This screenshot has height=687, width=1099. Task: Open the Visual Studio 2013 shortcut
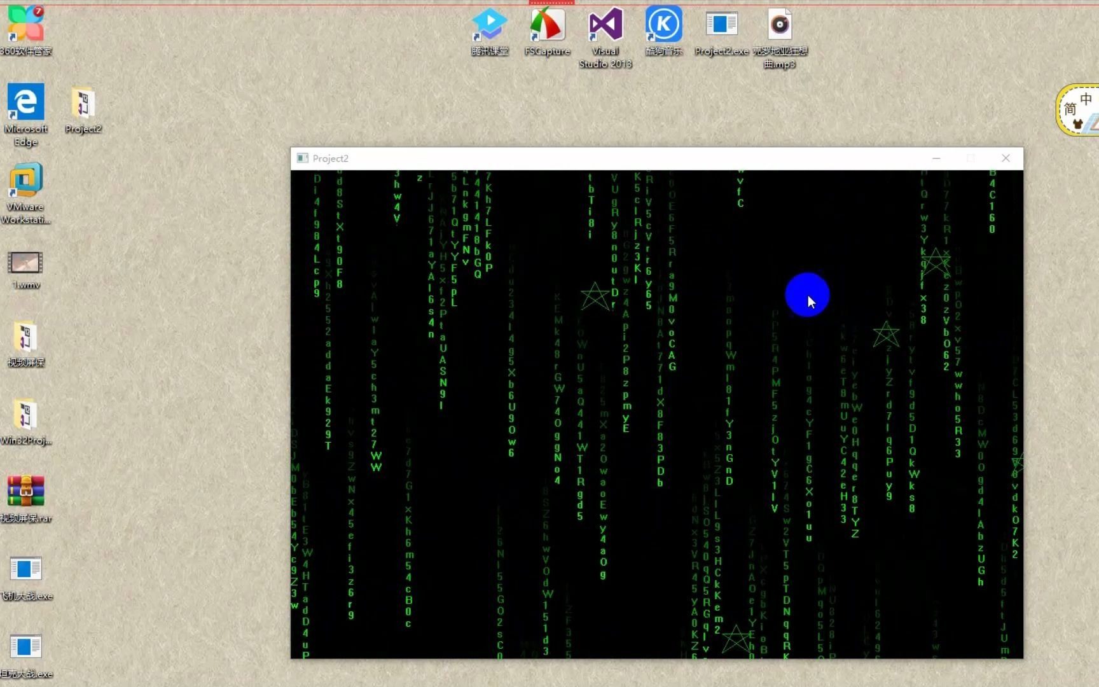605,38
